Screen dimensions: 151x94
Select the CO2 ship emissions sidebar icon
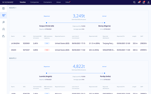(x=4, y=15)
